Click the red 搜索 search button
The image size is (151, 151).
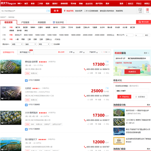(x=56, y=11)
